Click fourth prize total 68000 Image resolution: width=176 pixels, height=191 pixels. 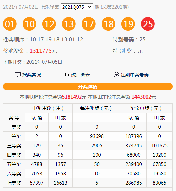[x=134, y=155]
